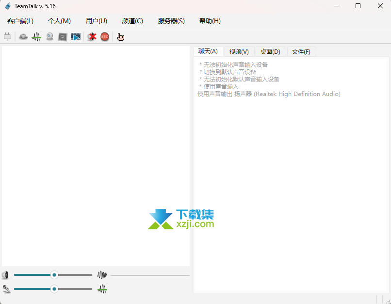Switch to the 聊天(A) tab
The height and width of the screenshot is (304, 391).
(x=208, y=51)
